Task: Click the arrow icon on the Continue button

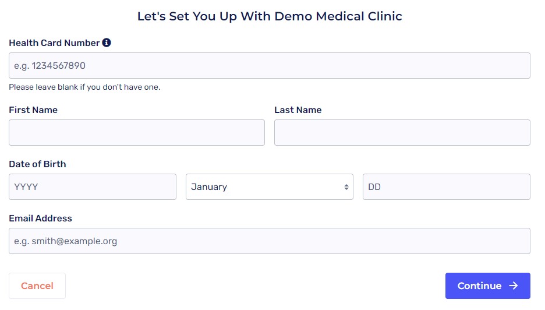Action: (x=513, y=286)
